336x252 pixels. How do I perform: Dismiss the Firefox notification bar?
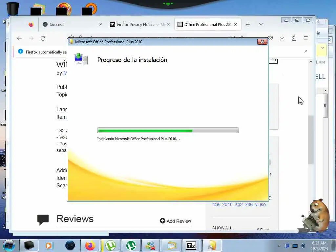pyautogui.click(x=306, y=51)
